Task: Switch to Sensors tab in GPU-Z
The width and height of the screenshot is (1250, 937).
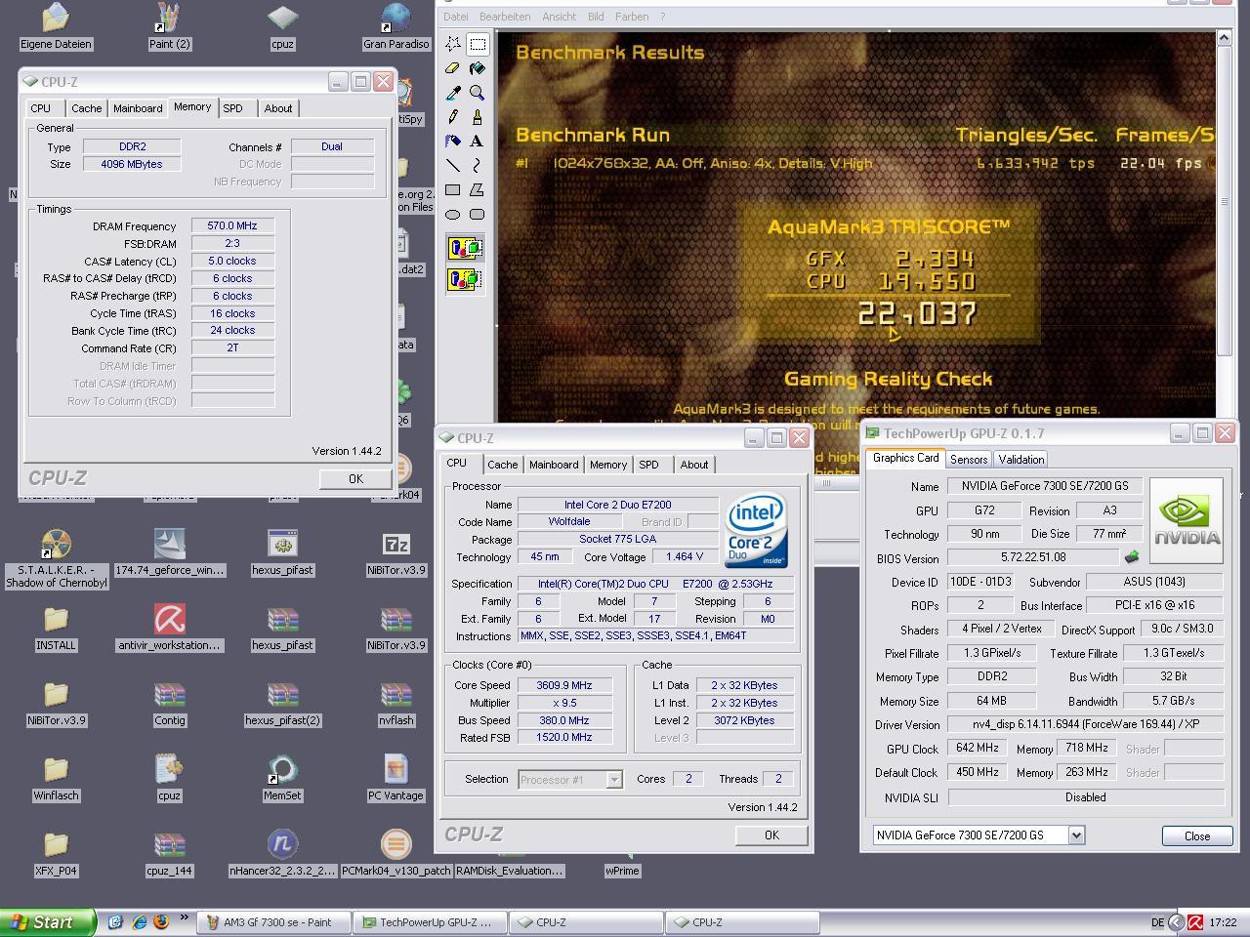Action: point(968,459)
